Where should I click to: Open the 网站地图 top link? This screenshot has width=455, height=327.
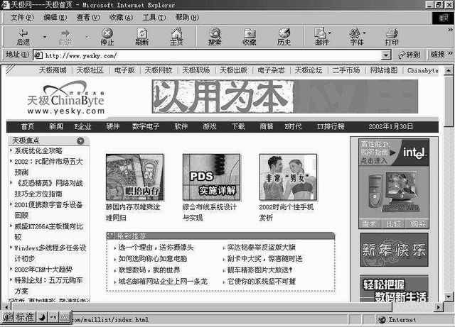[x=384, y=70]
